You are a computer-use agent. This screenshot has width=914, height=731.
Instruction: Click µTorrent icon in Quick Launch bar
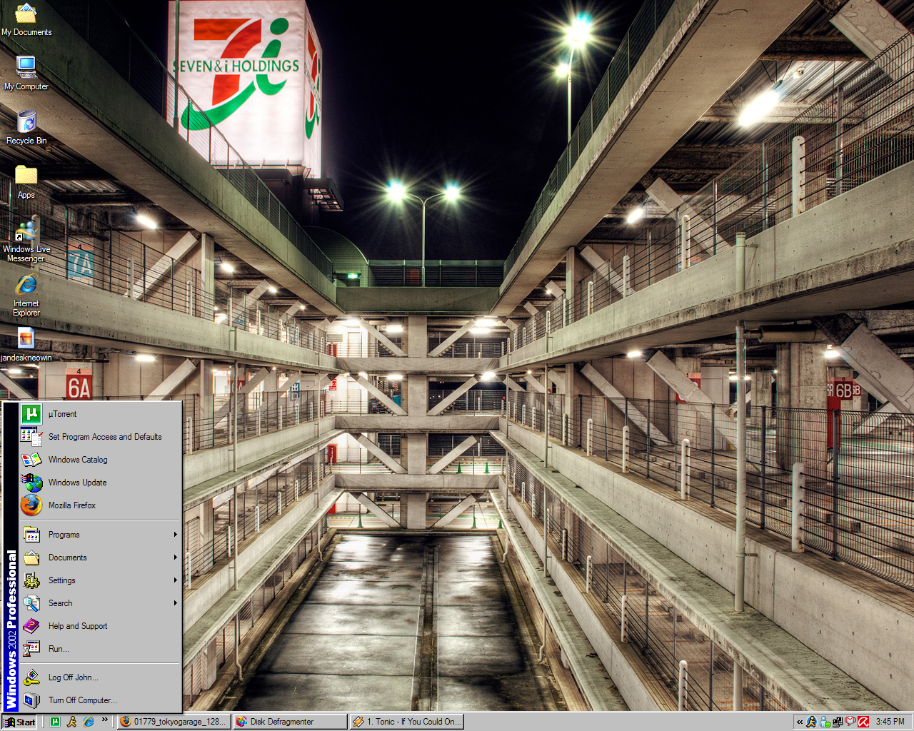pyautogui.click(x=55, y=722)
